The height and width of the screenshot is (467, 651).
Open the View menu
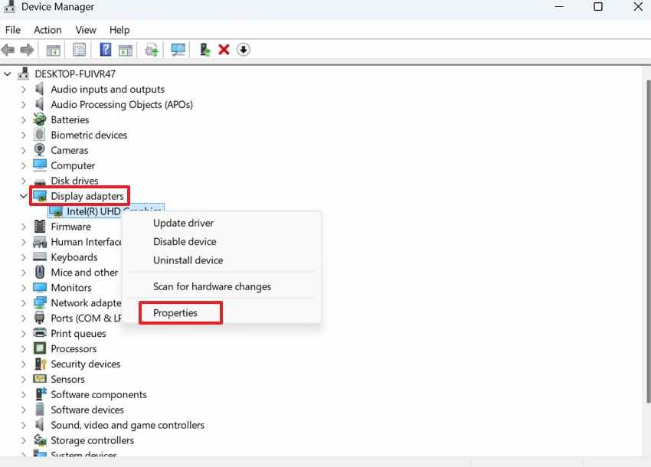86,30
